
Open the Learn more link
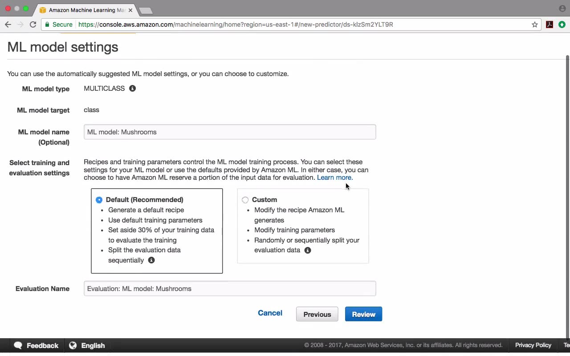coord(334,178)
